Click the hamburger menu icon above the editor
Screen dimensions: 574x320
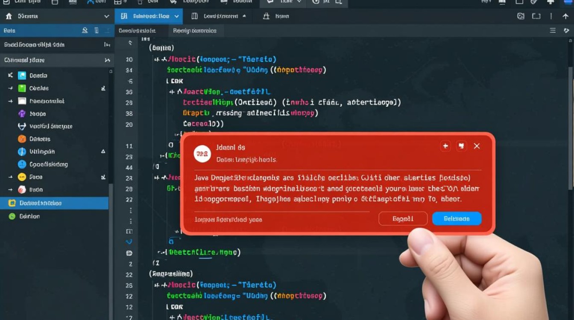(553, 31)
